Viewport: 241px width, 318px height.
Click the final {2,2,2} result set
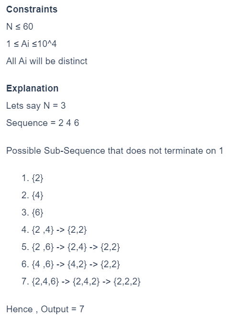pyautogui.click(x=127, y=282)
